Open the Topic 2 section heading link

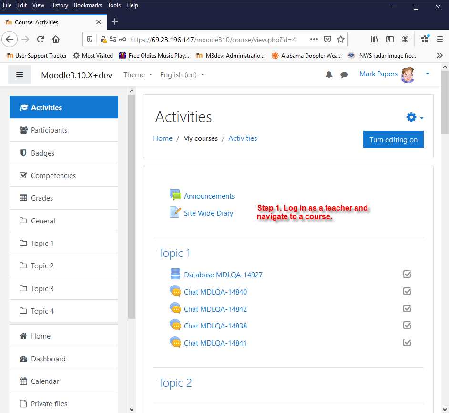(x=175, y=383)
